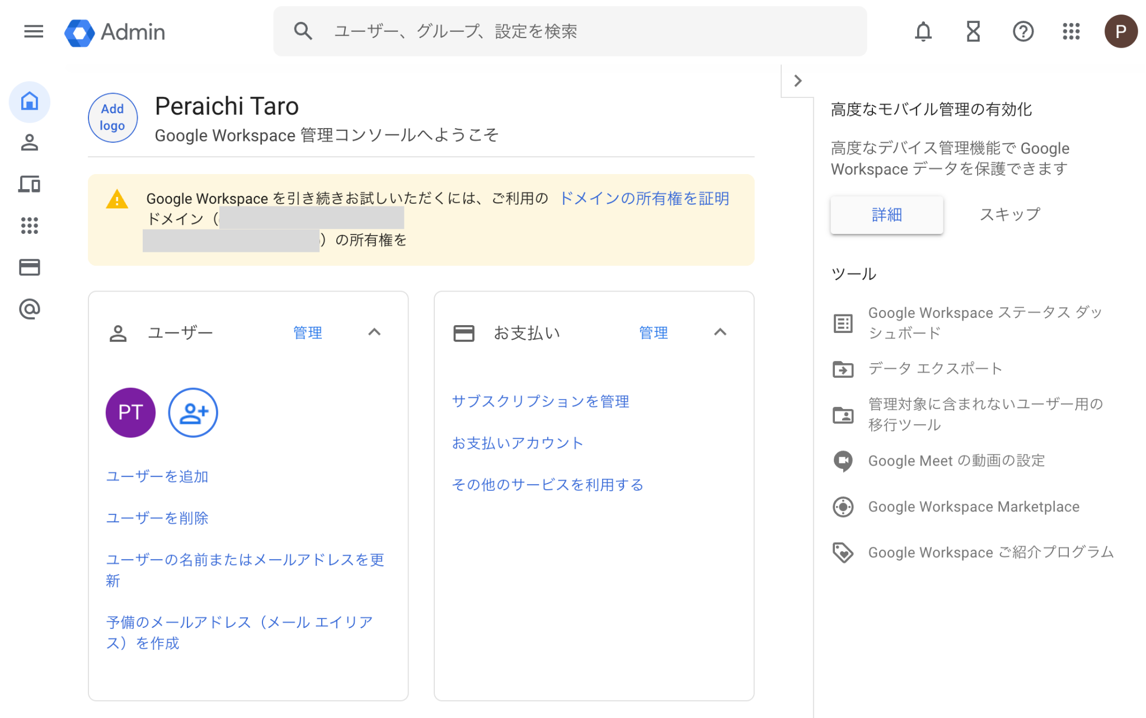Screen dimensions: 1146x718
Task: Click the data export folder icon
Action: [843, 369]
